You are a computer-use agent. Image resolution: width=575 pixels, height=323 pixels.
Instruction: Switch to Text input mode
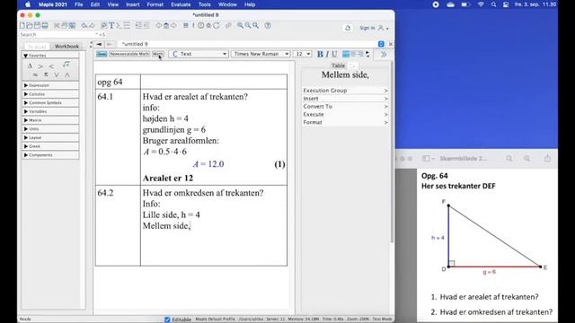[x=102, y=54]
